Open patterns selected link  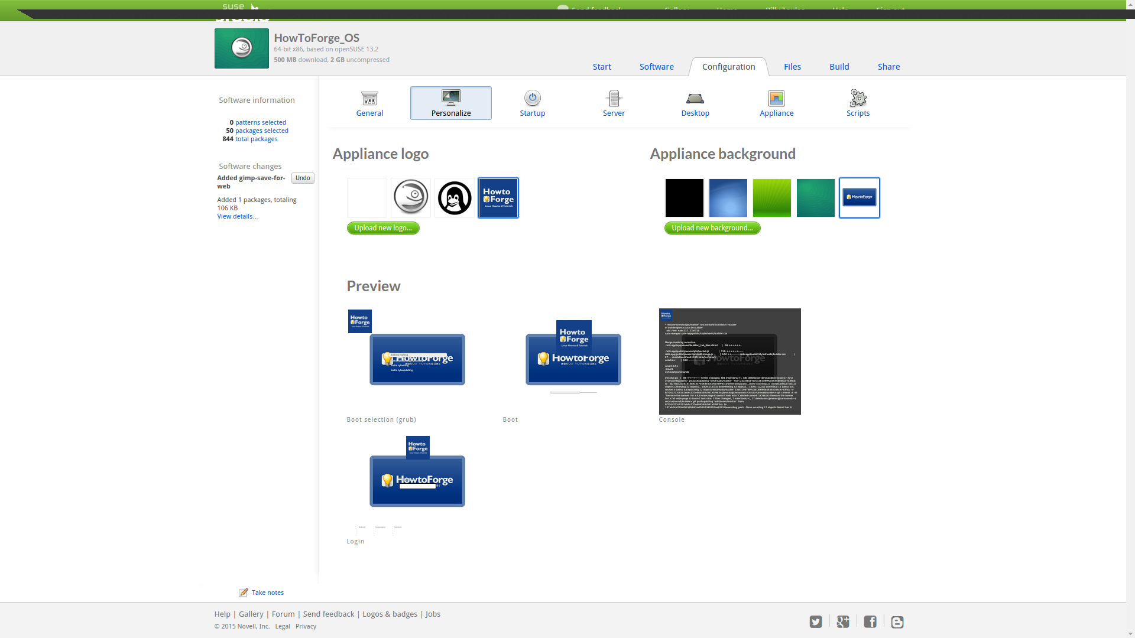tap(261, 122)
